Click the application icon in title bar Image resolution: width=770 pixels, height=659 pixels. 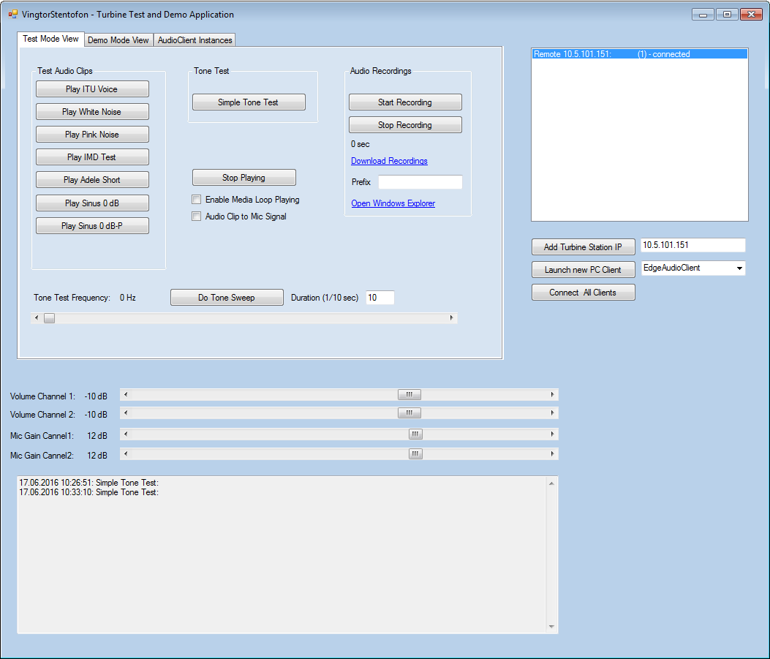pos(12,14)
